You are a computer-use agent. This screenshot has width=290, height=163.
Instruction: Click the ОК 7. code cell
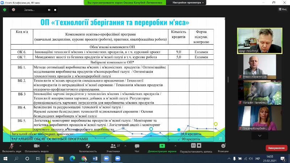click(22, 57)
